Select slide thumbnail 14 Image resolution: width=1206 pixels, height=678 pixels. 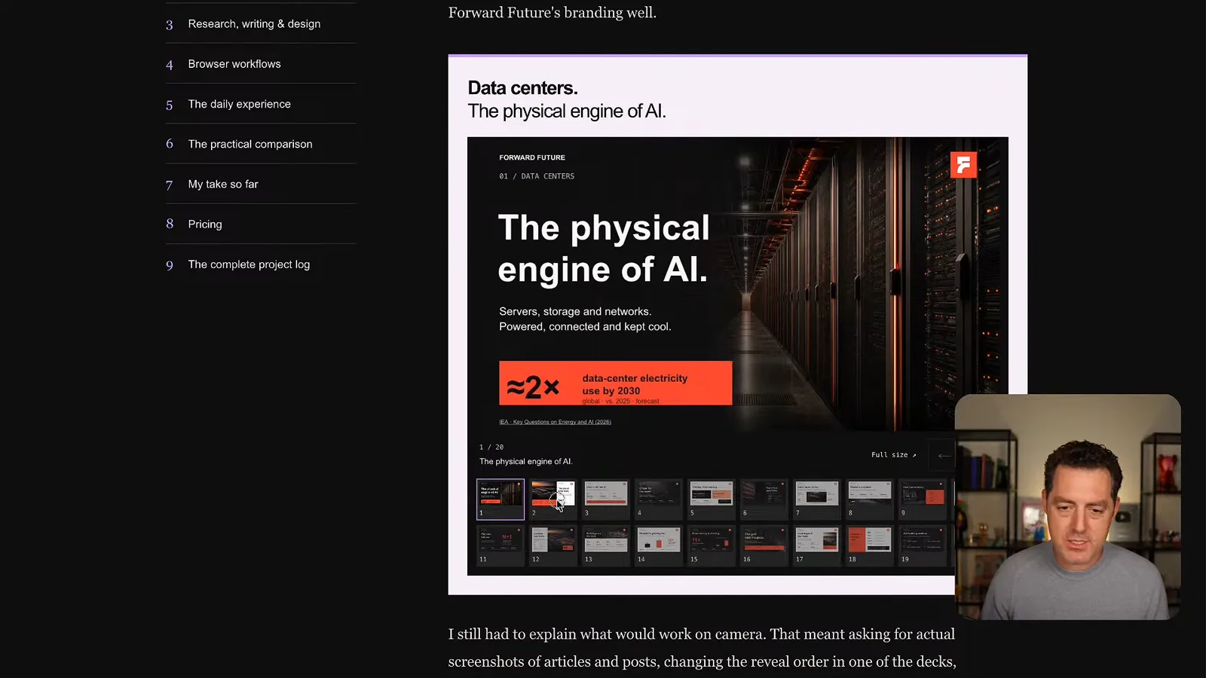[659, 545]
